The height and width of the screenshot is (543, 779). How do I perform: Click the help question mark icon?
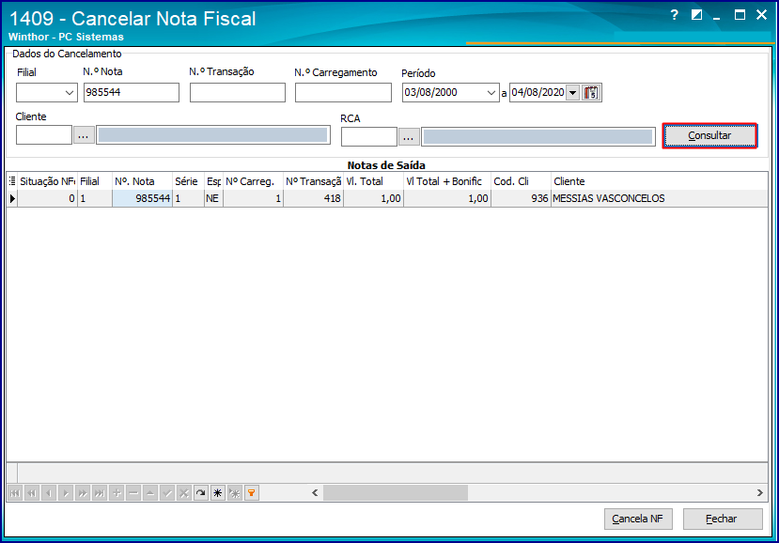674,15
